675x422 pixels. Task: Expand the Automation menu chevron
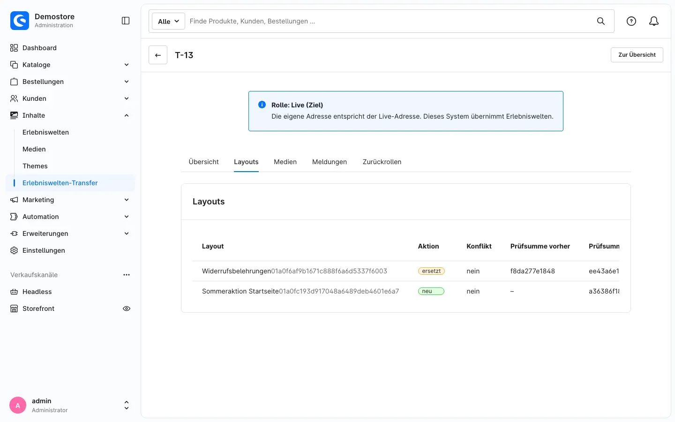point(127,217)
